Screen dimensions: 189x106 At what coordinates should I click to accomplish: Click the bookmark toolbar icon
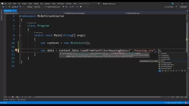[81, 7]
